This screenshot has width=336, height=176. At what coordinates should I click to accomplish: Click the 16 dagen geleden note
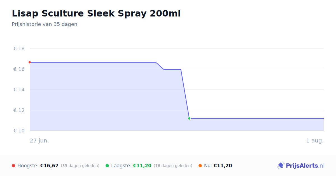[x=173, y=166]
